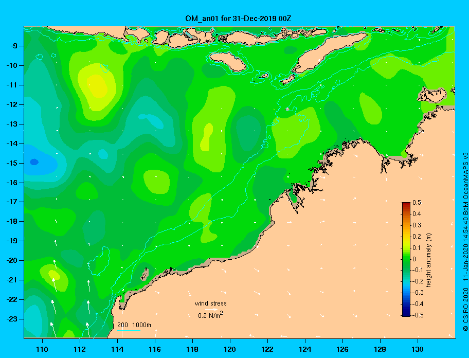This screenshot has width=469, height=358.
Task: Click the 'wind stress' legend label
Action: pyautogui.click(x=210, y=303)
